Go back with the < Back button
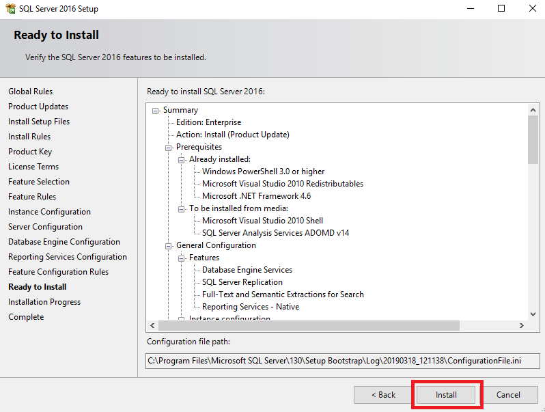Screen dimensions: 545x412 (x=383, y=395)
